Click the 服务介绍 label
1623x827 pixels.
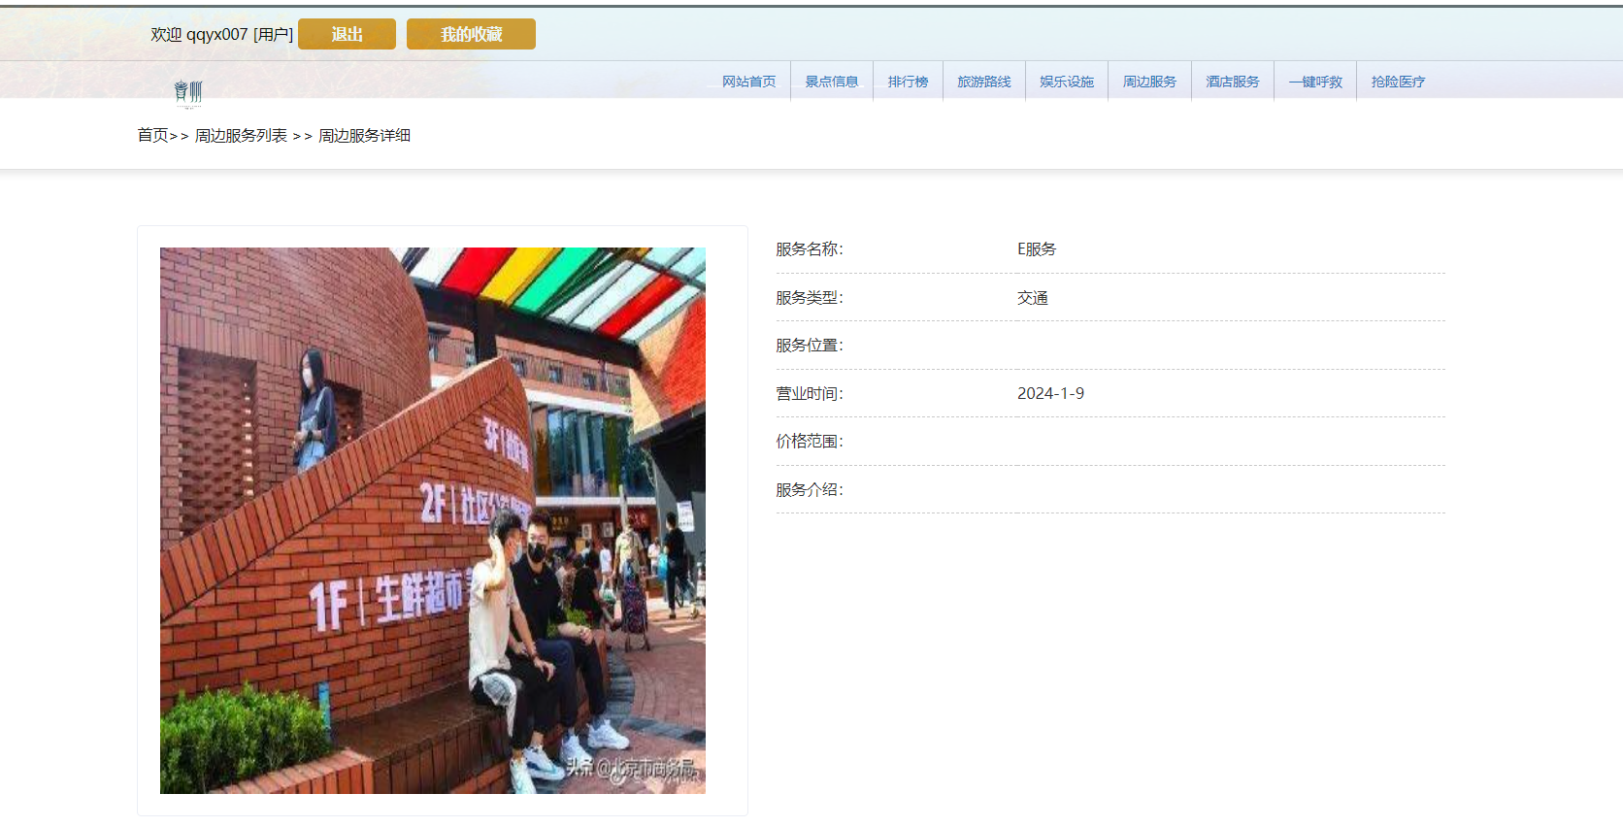(x=810, y=490)
